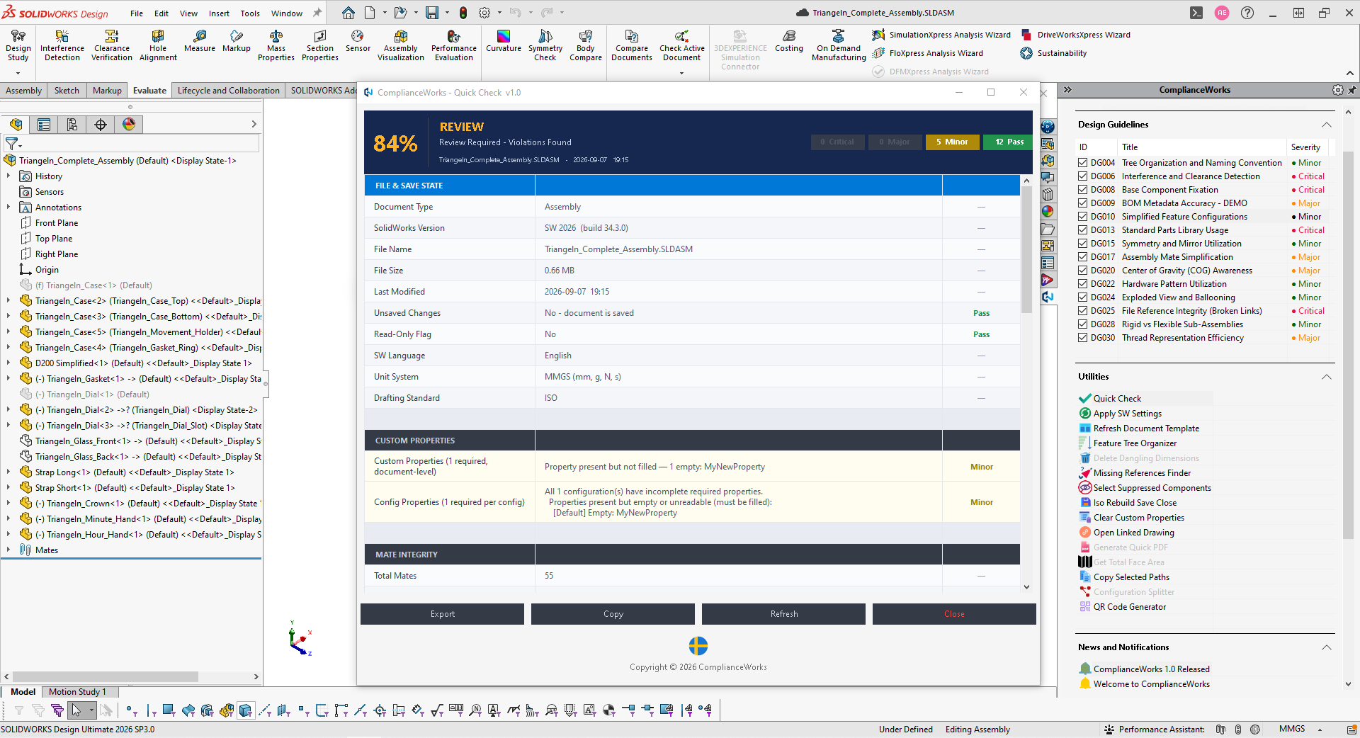Run the Symmetry Check
Image resolution: width=1360 pixels, height=738 pixels.
tap(545, 46)
